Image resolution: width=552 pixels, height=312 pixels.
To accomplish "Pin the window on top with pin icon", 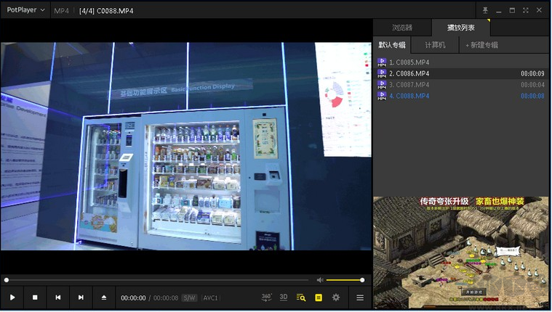I will (485, 10).
